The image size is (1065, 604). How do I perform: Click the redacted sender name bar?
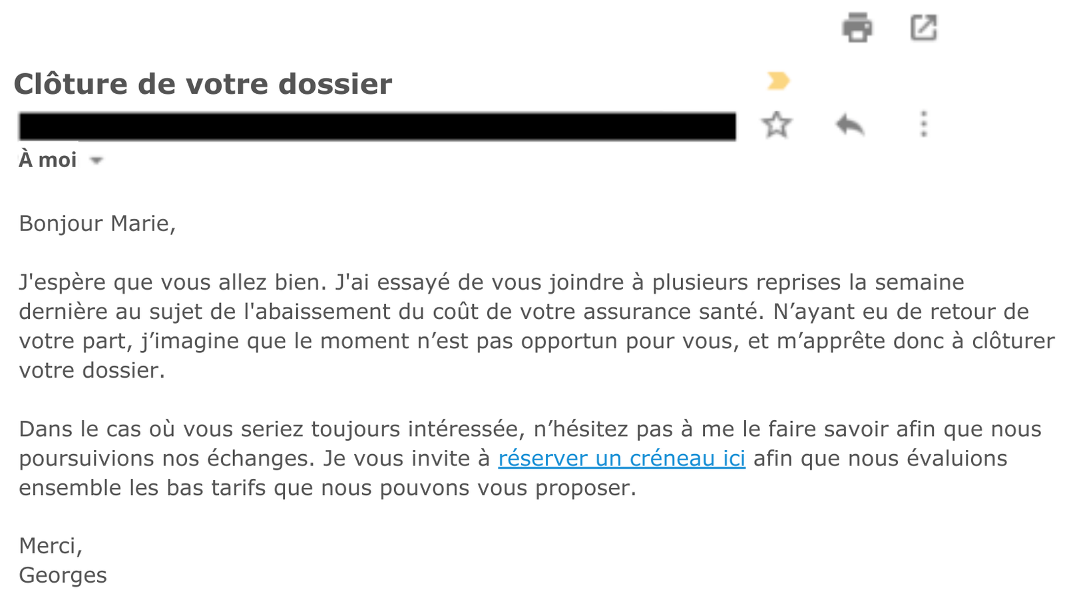pos(377,127)
